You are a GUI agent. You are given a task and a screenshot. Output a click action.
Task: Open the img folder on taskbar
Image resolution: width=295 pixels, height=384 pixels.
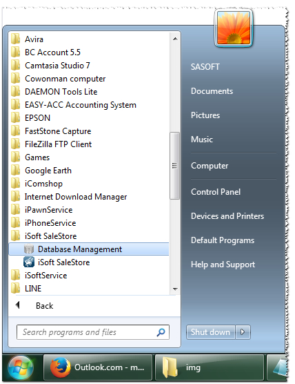tap(210, 367)
